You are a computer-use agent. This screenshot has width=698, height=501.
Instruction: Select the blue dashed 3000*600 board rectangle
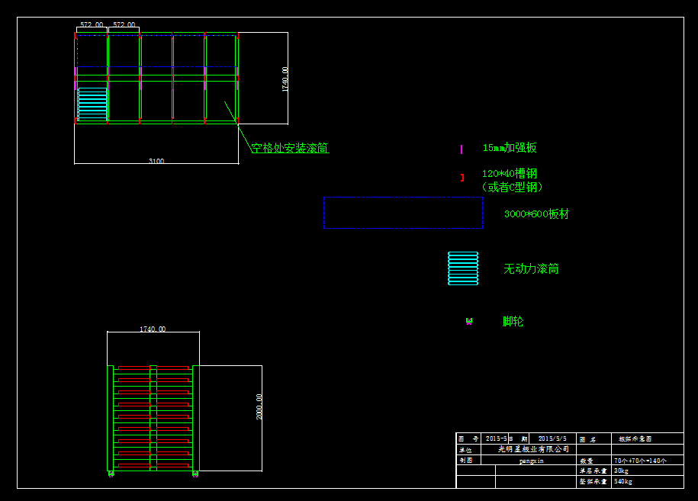[x=404, y=213]
